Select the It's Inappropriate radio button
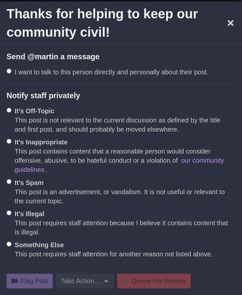 (x=9, y=141)
